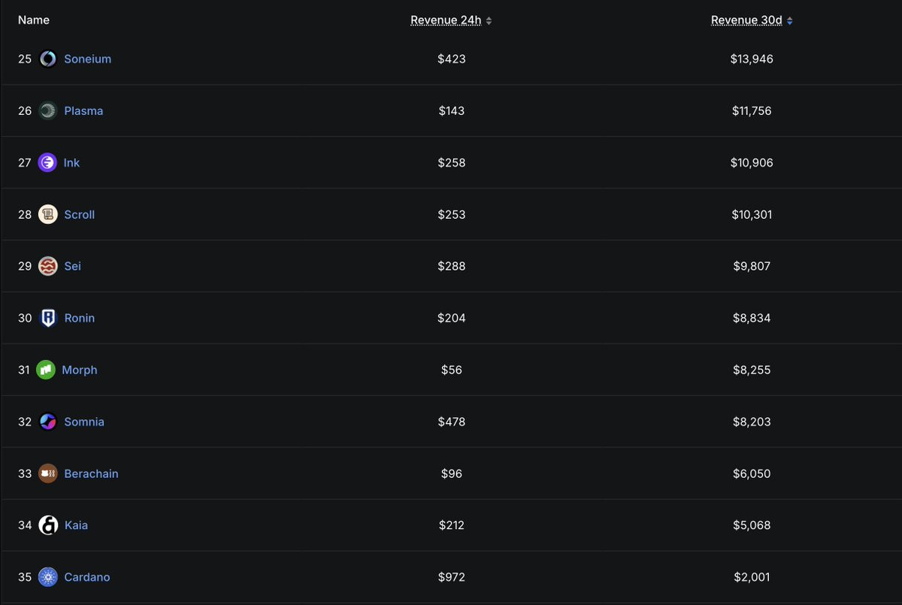Click the green Morph logo icon
Viewport: 902px width, 605px height.
click(46, 370)
